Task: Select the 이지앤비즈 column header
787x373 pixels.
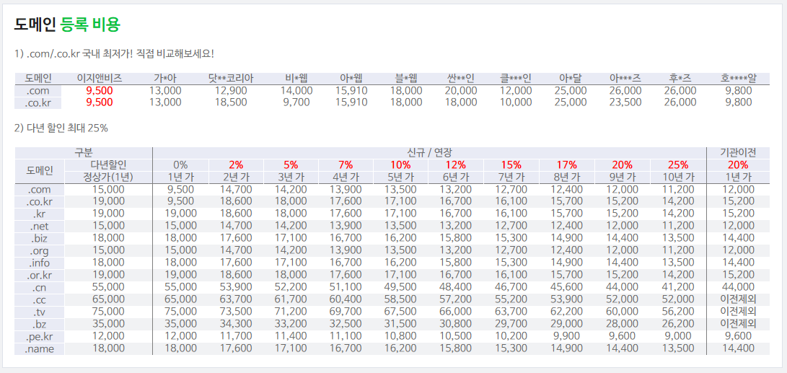Action: [x=100, y=79]
